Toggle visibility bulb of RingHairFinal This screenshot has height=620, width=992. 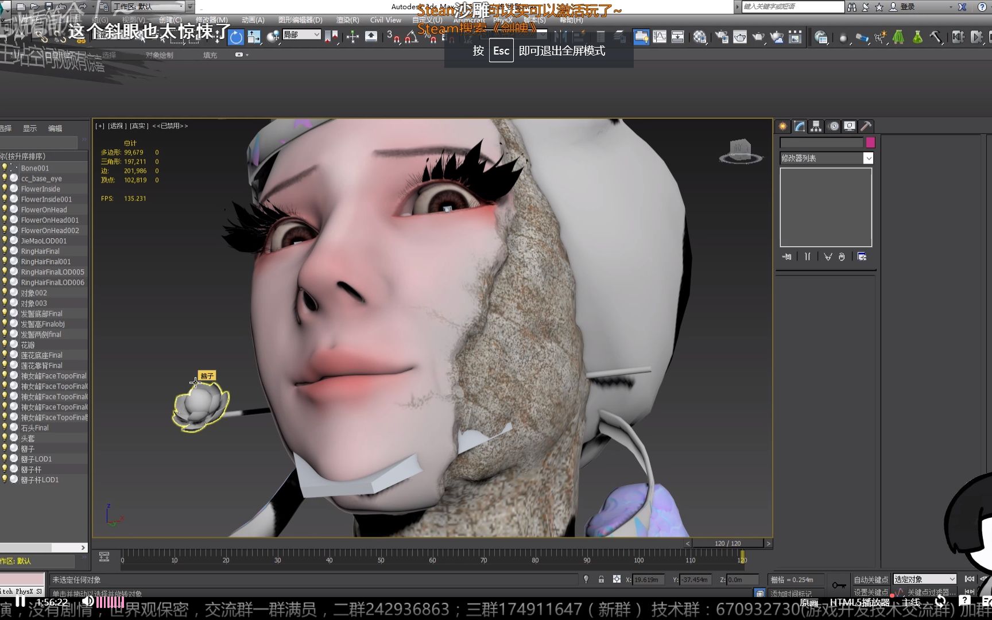coord(5,251)
